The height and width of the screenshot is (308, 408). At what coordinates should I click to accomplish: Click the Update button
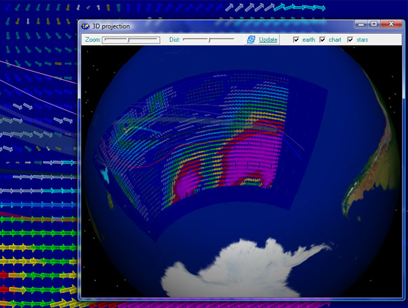[262, 39]
